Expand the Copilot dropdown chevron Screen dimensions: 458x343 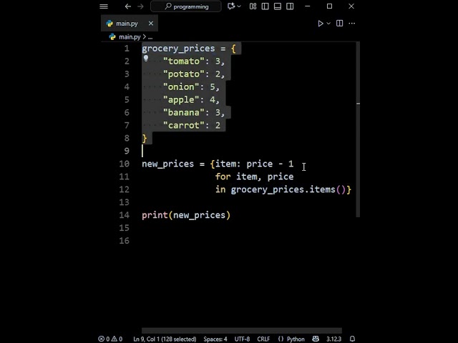(x=239, y=6)
